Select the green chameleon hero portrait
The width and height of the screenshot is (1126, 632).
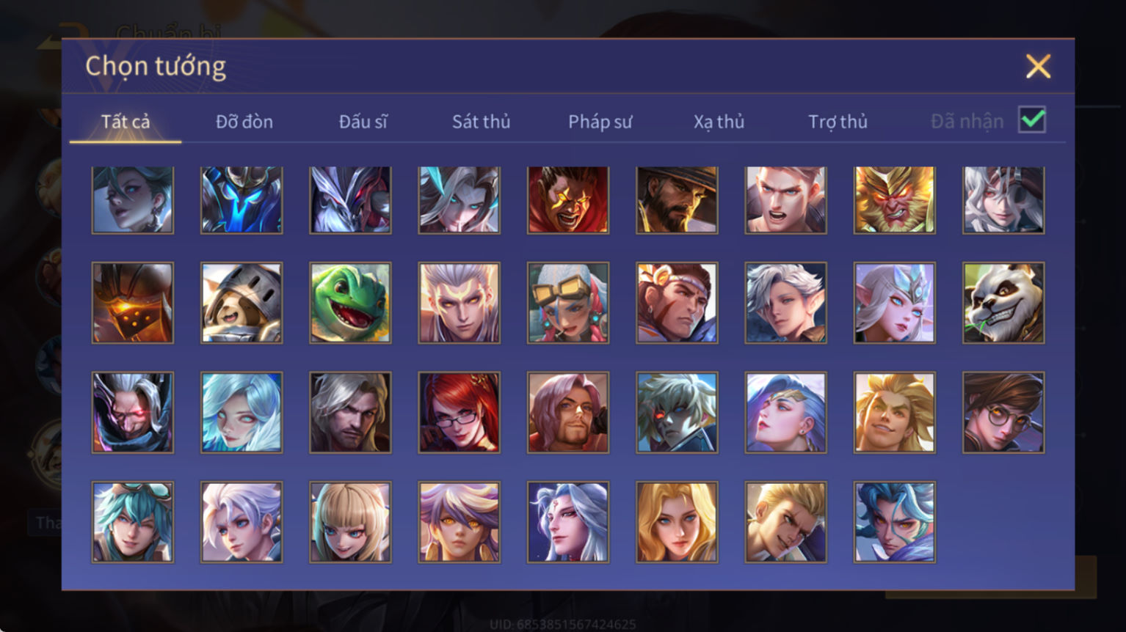(x=350, y=303)
